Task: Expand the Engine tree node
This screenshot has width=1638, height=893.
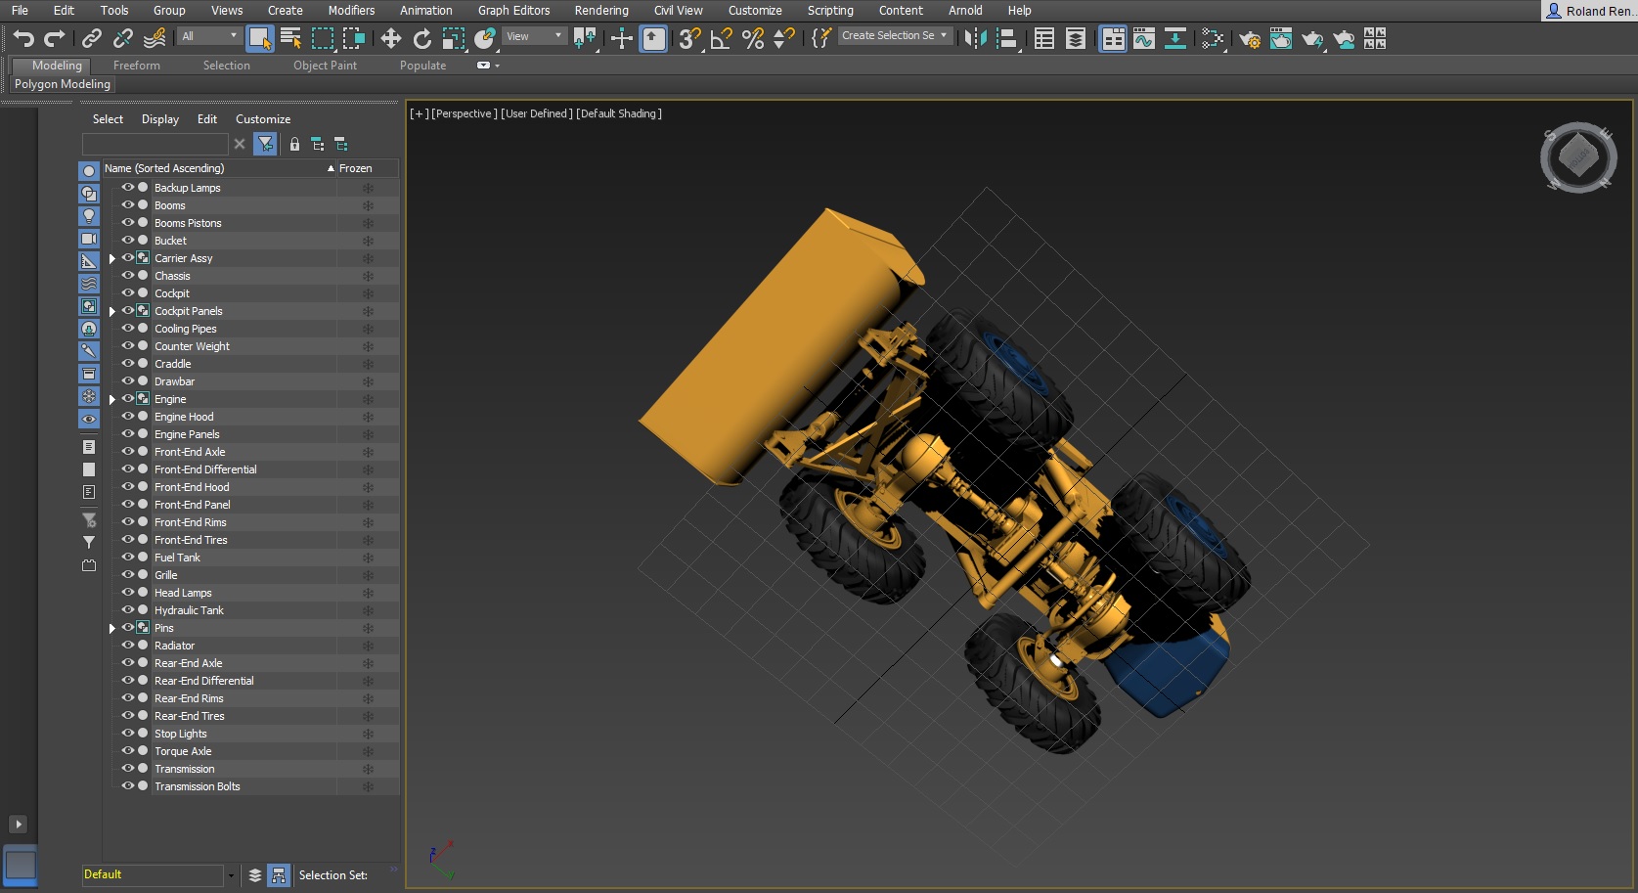Action: click(112, 399)
